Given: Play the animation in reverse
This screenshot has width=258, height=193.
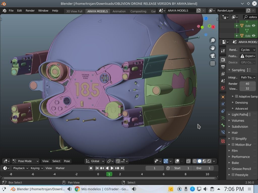Looking at the screenshot, I should [107, 168].
